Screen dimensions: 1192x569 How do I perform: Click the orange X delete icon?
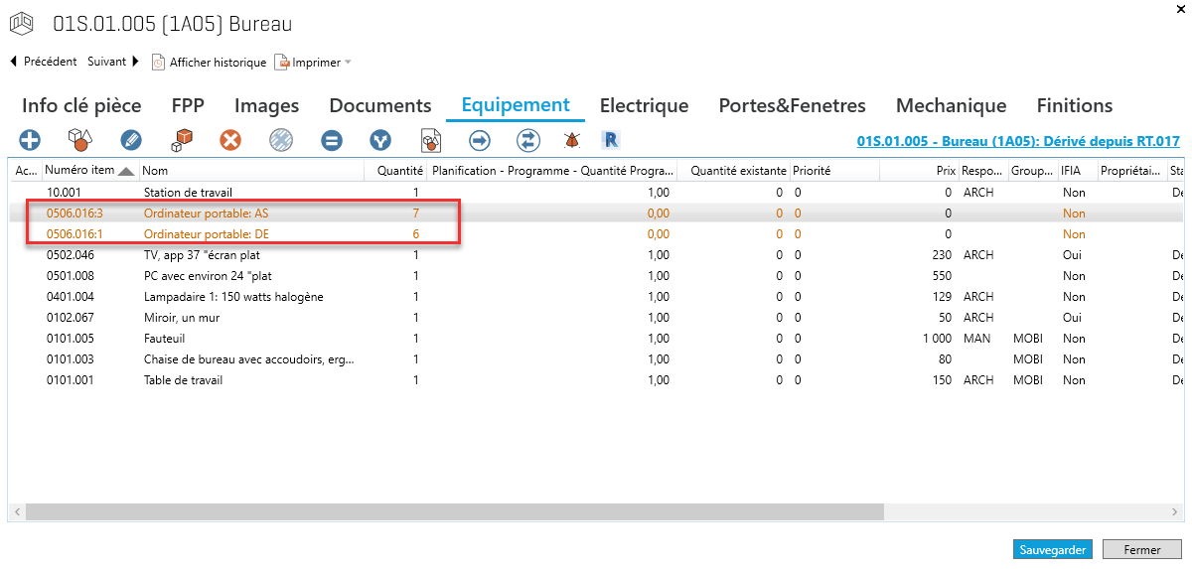(230, 141)
